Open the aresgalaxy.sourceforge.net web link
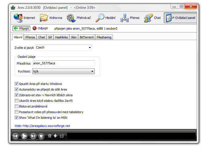204x147 pixels. [x=46, y=126]
